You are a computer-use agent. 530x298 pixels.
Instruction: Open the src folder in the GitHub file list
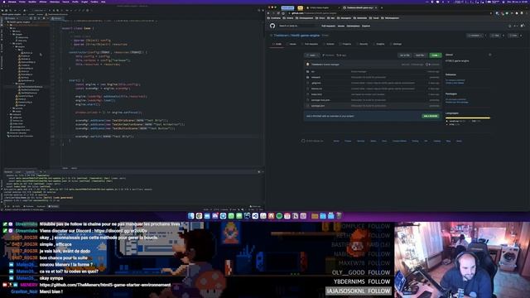313,72
